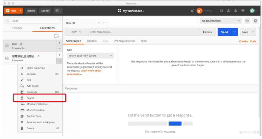
Task: Click the new window icon in toolbar
Action: point(58,11)
